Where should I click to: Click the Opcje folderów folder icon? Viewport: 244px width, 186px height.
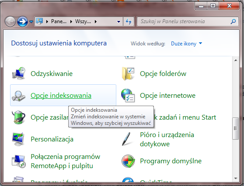click(x=128, y=74)
